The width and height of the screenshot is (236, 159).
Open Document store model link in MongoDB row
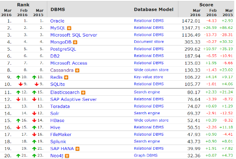point(149,42)
